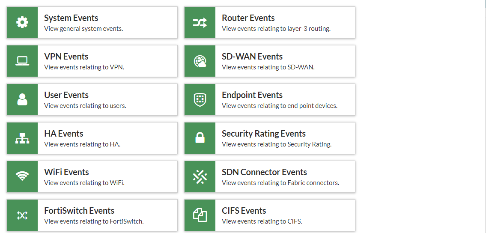486x233 pixels.
Task: Click 'View events relating to Fabric connectors.'
Action: (x=280, y=183)
